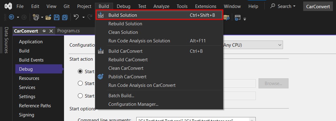Switch to the Program.cs tab
336x121 pixels.
tap(69, 31)
